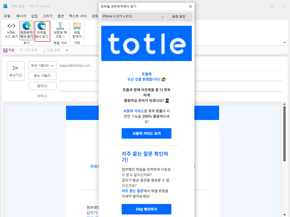
Task: Expand quick access toolbar customize arrow
Action: (x=67, y=50)
